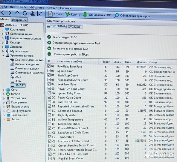Click the DirectX Xbox icon
The image size is (177, 162).
(8, 94)
